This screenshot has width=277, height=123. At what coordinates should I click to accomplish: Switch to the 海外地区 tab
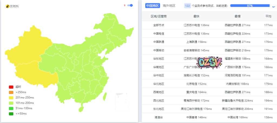click(x=169, y=6)
